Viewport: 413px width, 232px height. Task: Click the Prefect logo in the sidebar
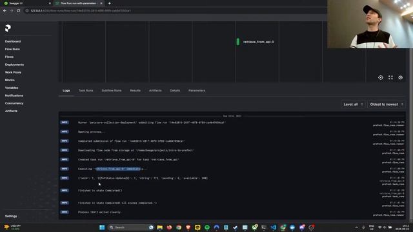(x=8, y=28)
